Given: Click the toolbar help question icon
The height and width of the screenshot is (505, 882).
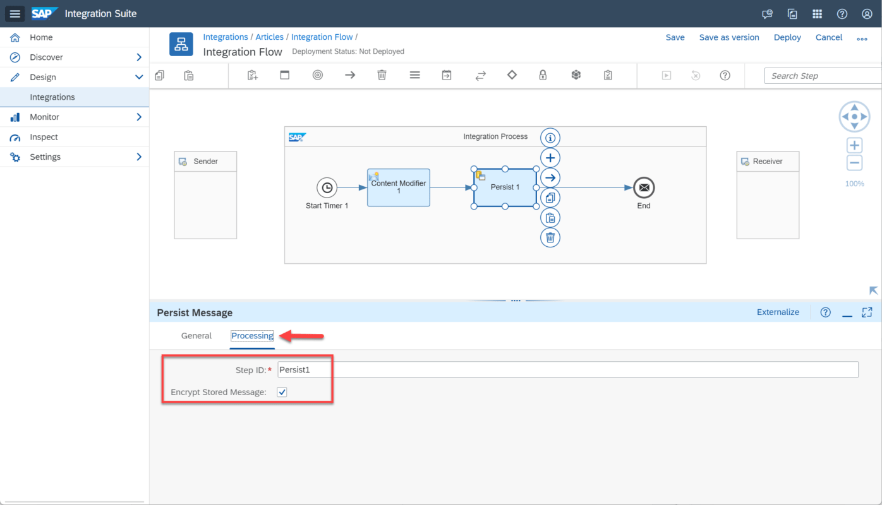Looking at the screenshot, I should pos(725,75).
